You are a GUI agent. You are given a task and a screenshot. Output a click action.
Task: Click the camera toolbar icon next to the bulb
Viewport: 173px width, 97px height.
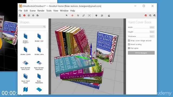pos(102,16)
